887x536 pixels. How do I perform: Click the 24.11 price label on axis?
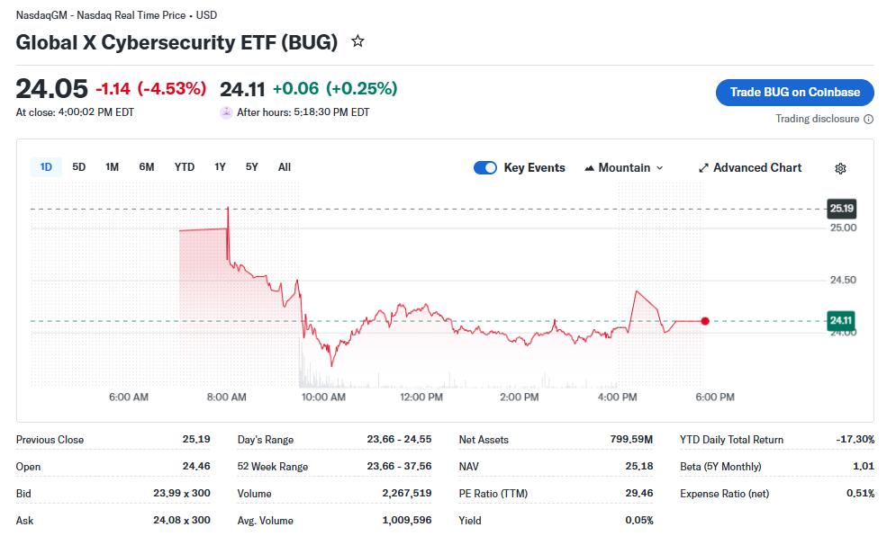pos(841,320)
